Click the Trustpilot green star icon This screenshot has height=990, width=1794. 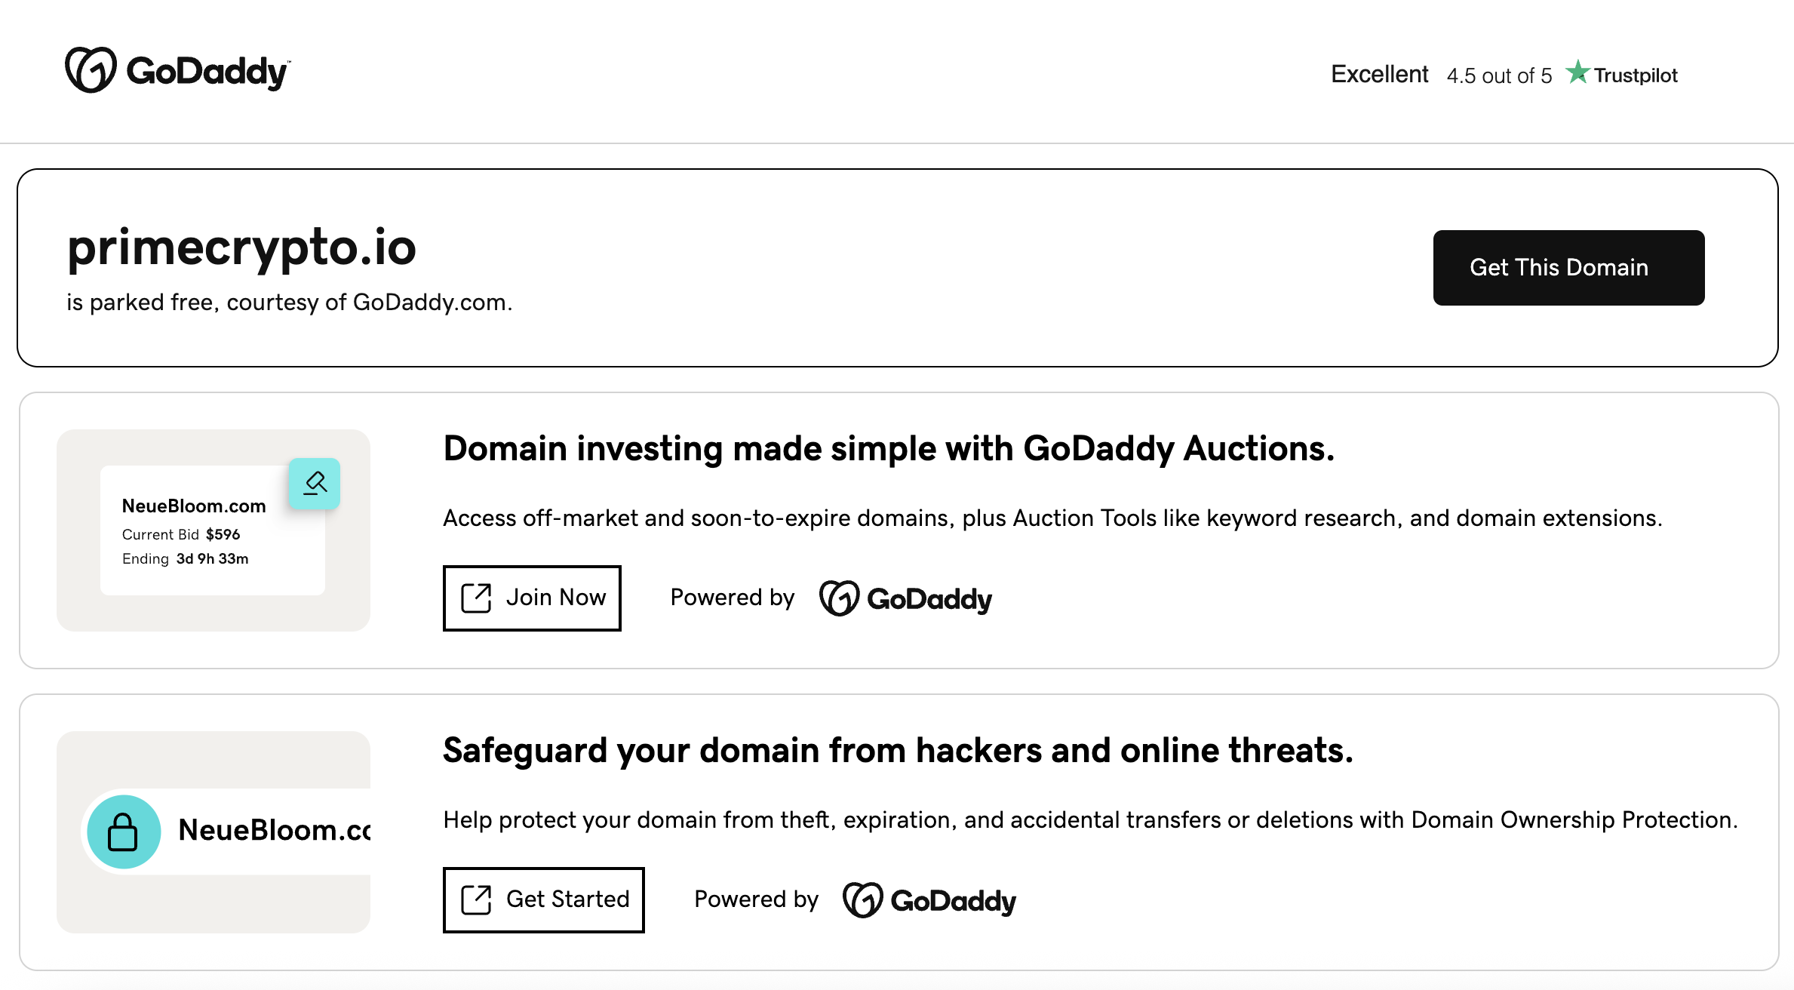pyautogui.click(x=1577, y=72)
